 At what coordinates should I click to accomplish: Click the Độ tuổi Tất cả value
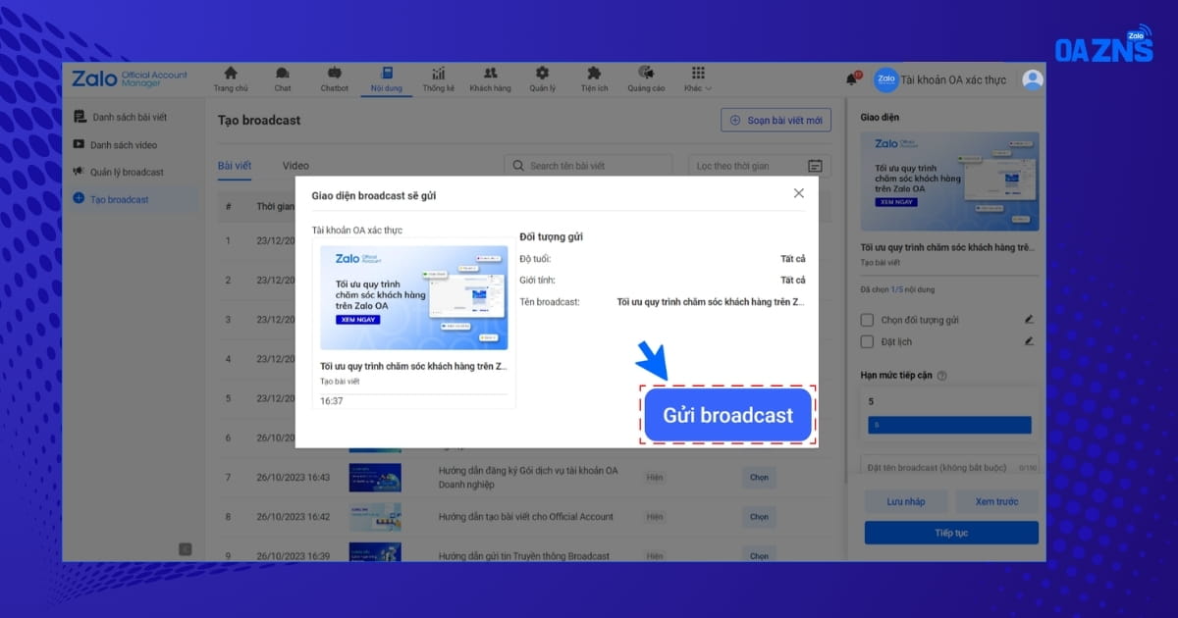pos(792,259)
